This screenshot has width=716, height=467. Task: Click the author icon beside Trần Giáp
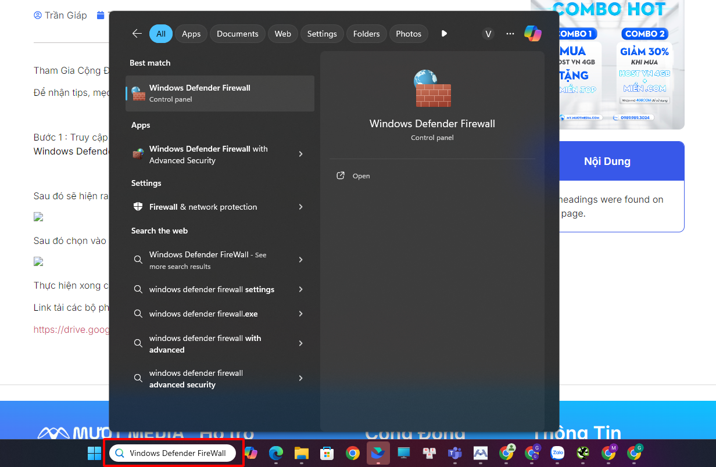[x=38, y=15]
